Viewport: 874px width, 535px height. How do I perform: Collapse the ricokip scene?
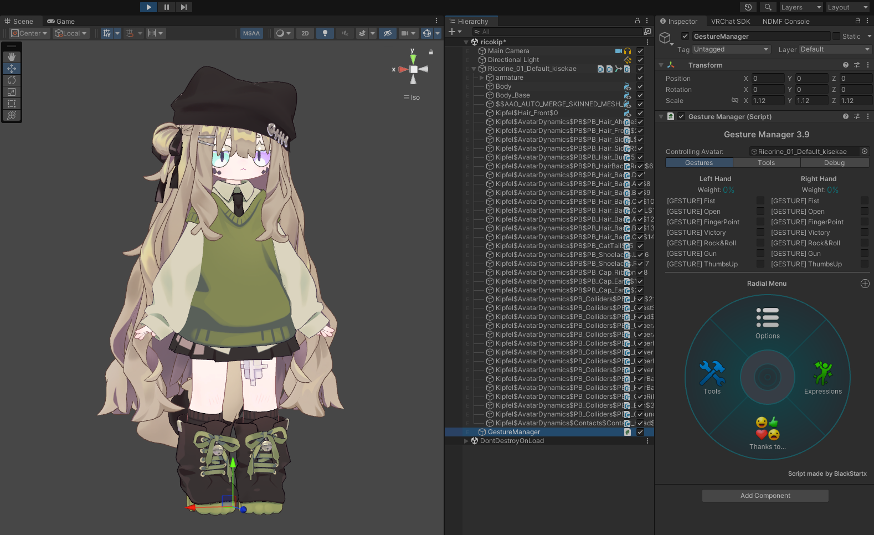pyautogui.click(x=466, y=42)
